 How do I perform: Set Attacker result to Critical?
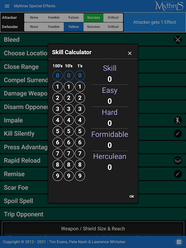point(113,17)
